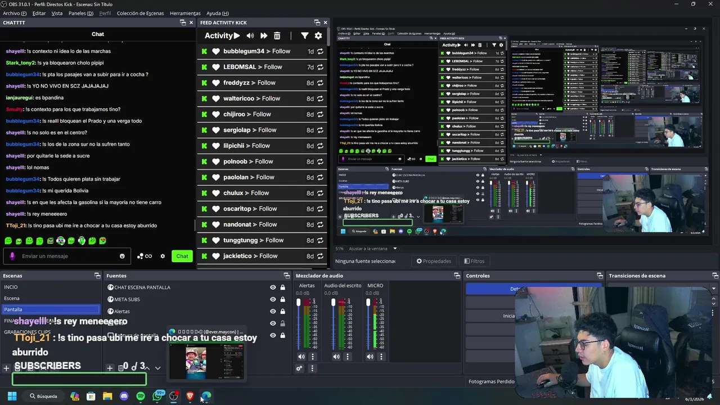The width and height of the screenshot is (720, 405).
Task: Add a new scene in Escenas
Action: pyautogui.click(x=6, y=368)
